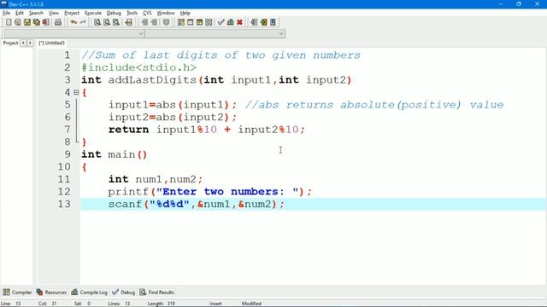Click the int num1,num2 declaration
Image resolution: width=547 pixels, height=307 pixels.
156,179
